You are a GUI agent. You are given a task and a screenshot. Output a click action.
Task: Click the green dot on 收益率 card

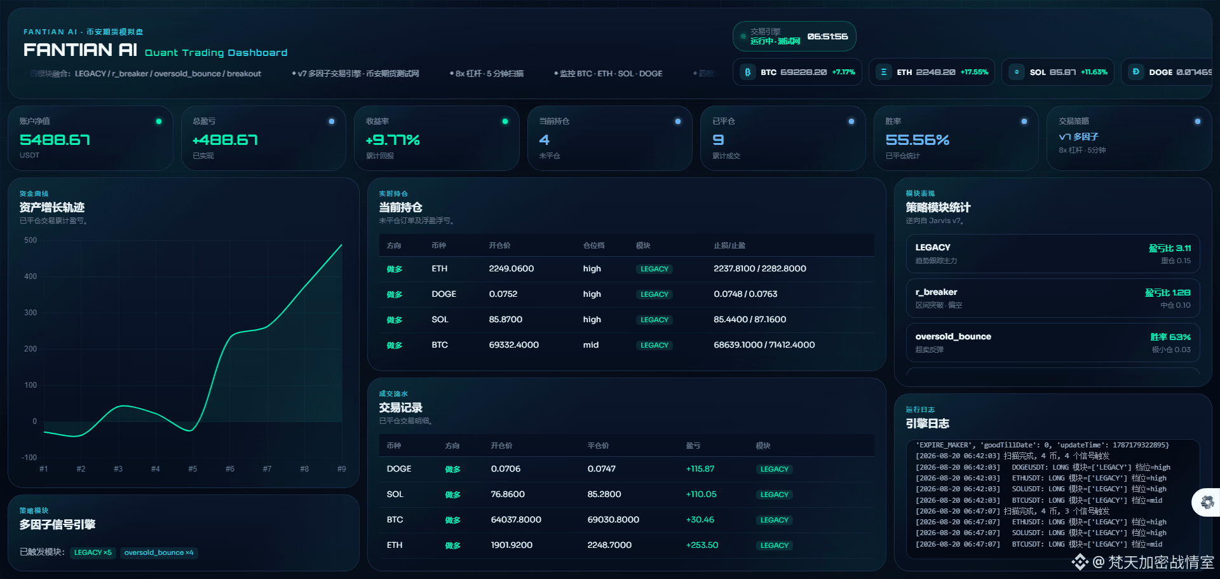tap(505, 121)
